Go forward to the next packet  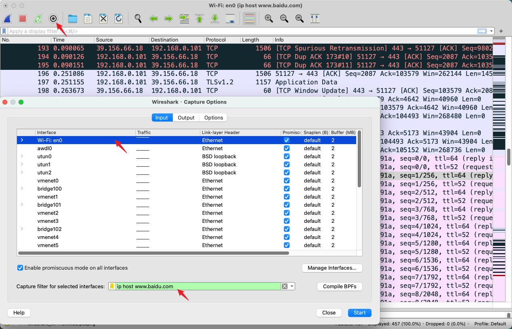[x=169, y=19]
